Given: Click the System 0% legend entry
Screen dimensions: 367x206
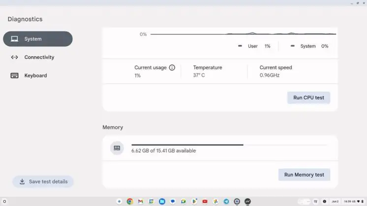Looking at the screenshot, I should 309,46.
